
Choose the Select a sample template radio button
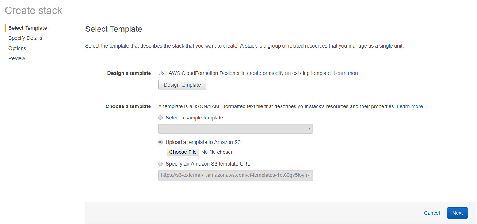point(160,118)
